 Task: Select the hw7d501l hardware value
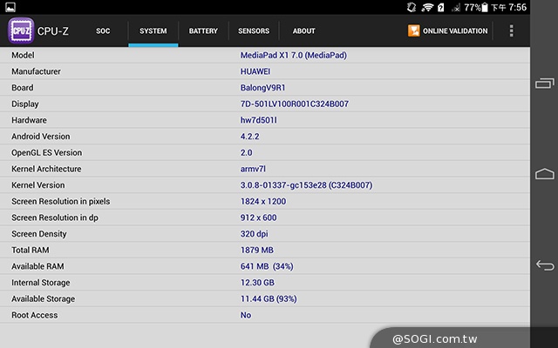coord(258,120)
